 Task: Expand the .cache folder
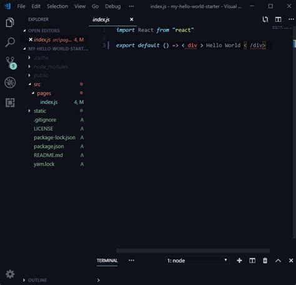[41, 58]
